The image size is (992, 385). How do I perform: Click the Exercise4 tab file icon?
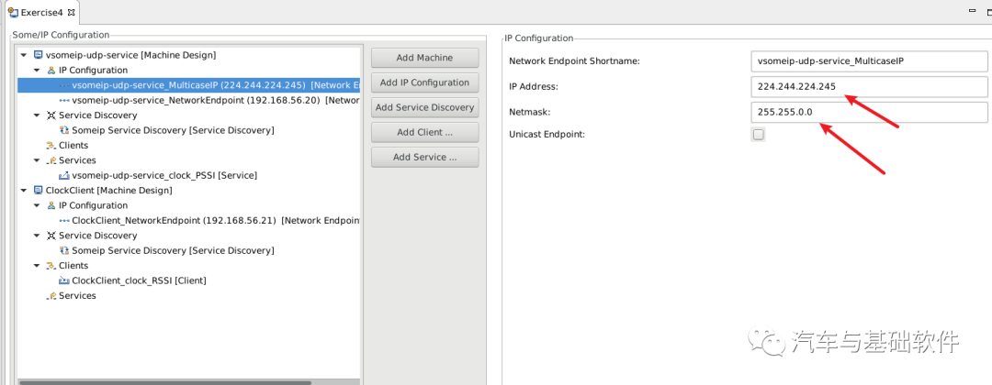coord(13,12)
